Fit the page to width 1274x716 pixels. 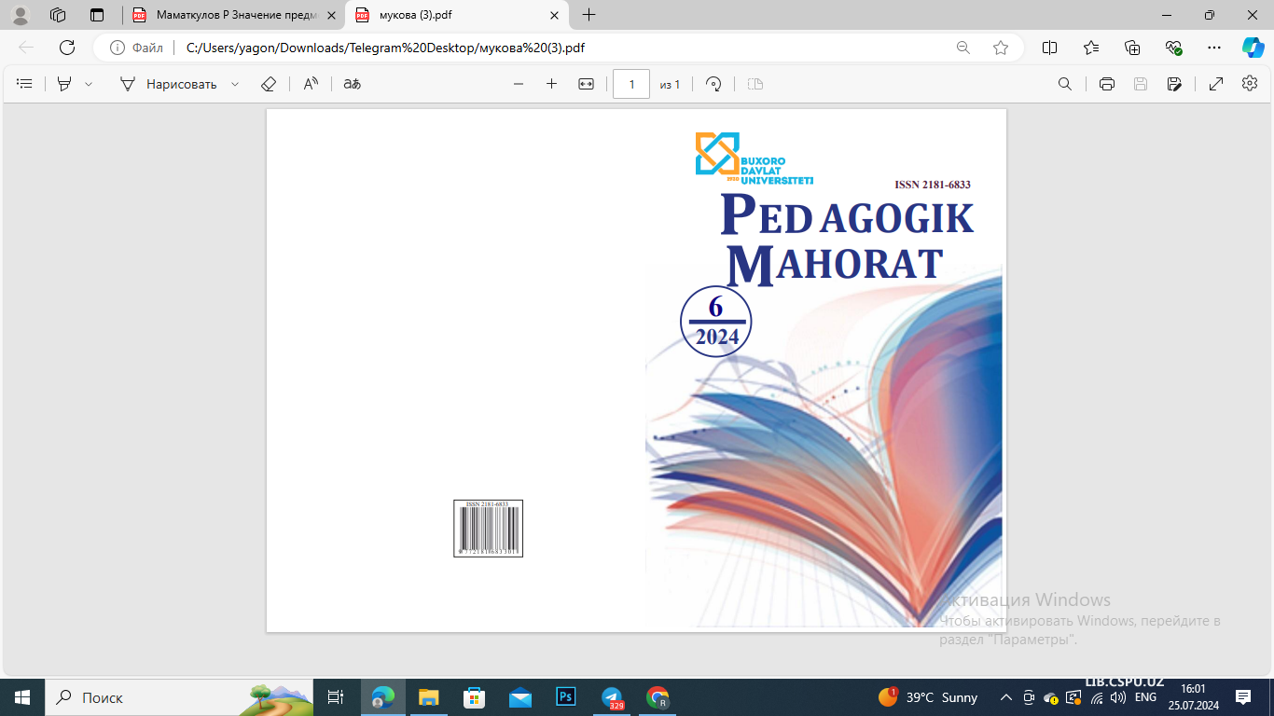click(584, 84)
